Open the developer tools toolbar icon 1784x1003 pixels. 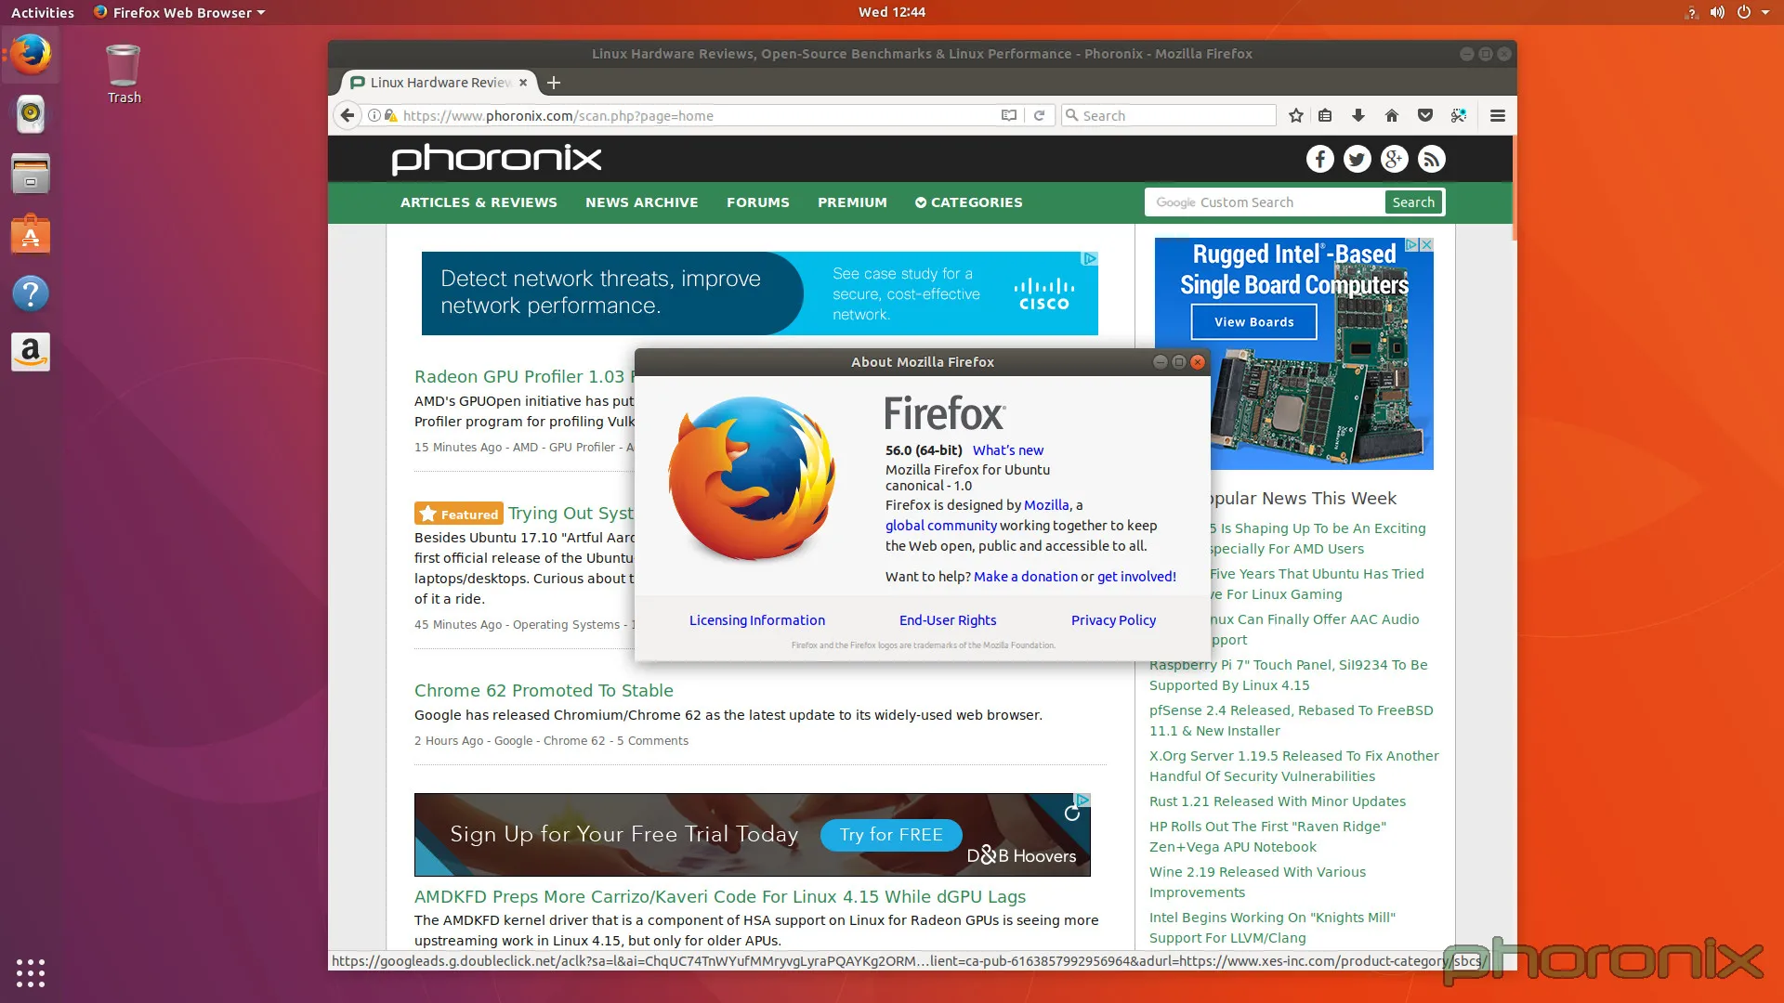click(1458, 115)
